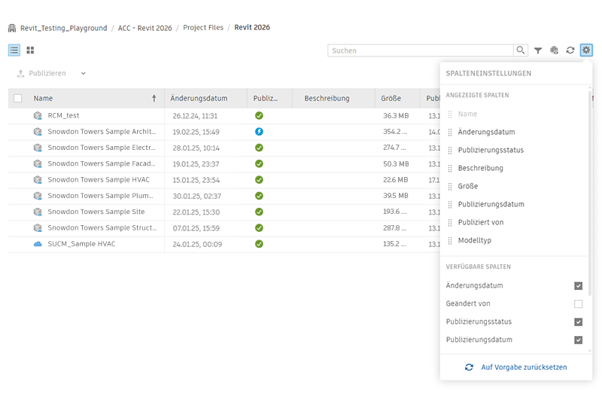Click the search magnifier icon
Image resolution: width=602 pixels, height=412 pixels.
pyautogui.click(x=520, y=50)
